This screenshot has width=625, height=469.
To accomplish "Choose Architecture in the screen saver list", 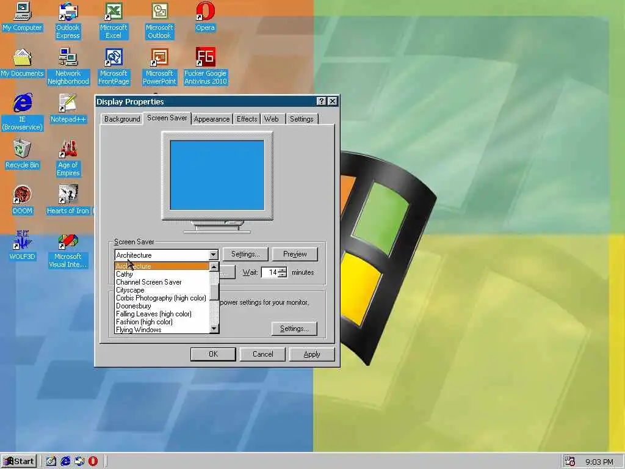I will click(162, 266).
